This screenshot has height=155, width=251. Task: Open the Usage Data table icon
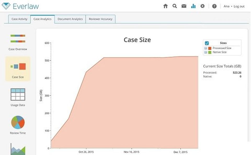18,94
